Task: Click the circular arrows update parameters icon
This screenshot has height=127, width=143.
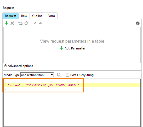Action: click(26, 23)
